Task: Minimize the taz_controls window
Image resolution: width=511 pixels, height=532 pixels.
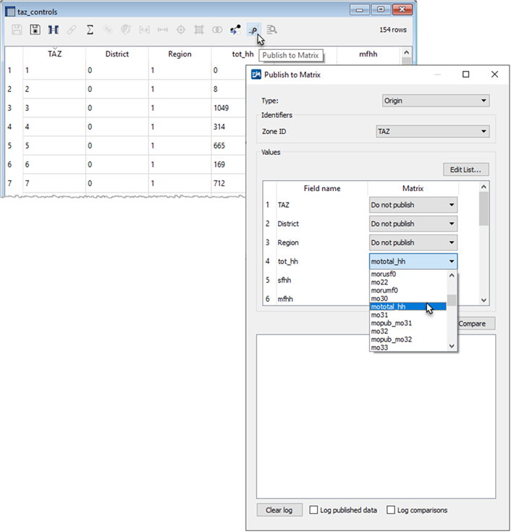Action: (360, 9)
